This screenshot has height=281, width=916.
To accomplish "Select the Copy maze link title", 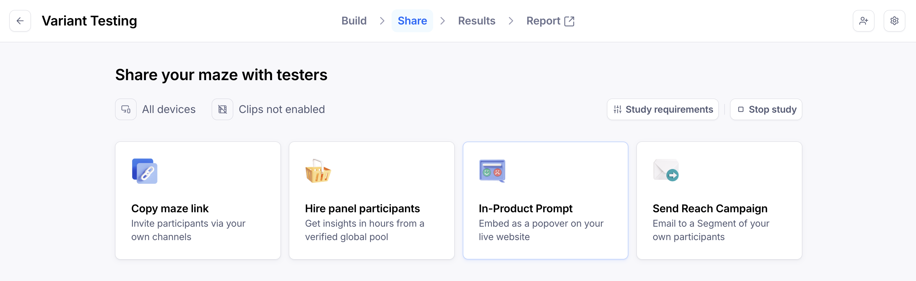I will 170,209.
